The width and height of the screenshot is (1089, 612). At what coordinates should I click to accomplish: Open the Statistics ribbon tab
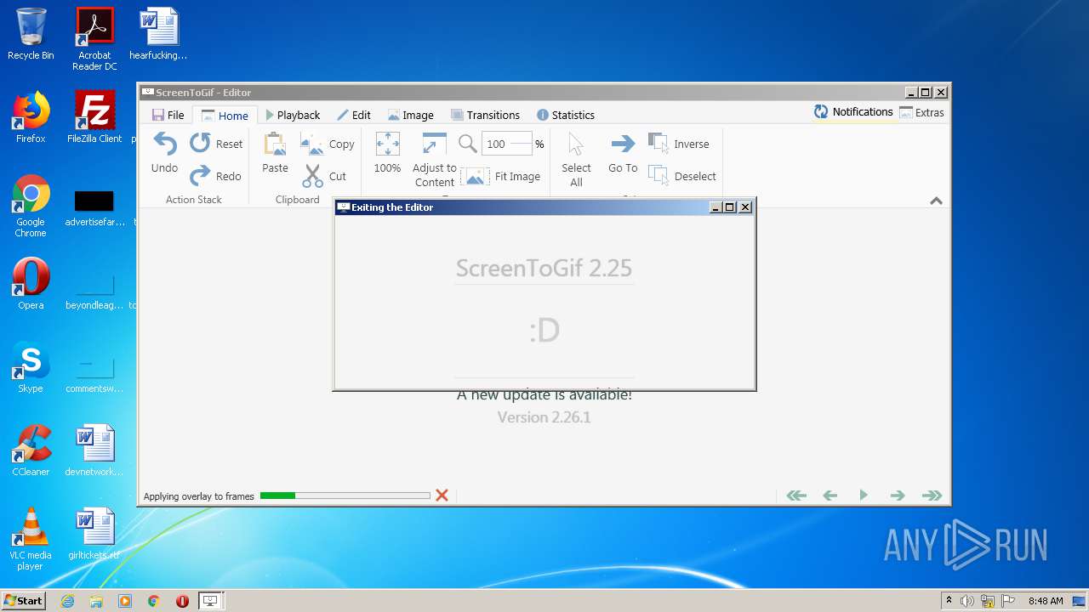[x=565, y=115]
